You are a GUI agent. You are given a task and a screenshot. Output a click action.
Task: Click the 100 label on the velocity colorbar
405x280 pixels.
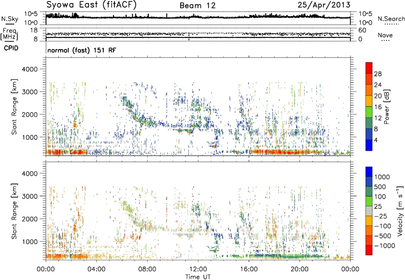click(x=380, y=197)
